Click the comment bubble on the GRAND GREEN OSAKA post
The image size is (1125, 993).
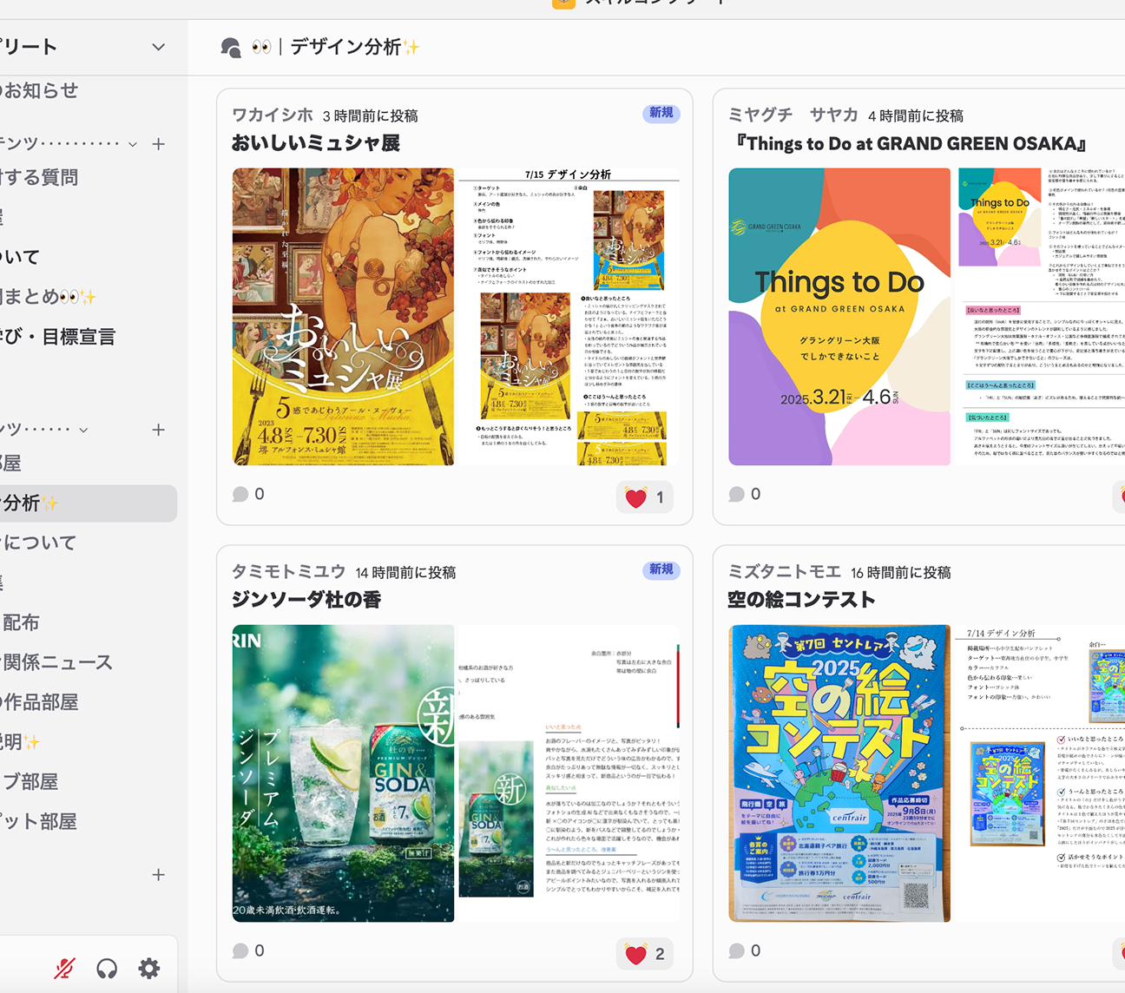[x=745, y=494]
